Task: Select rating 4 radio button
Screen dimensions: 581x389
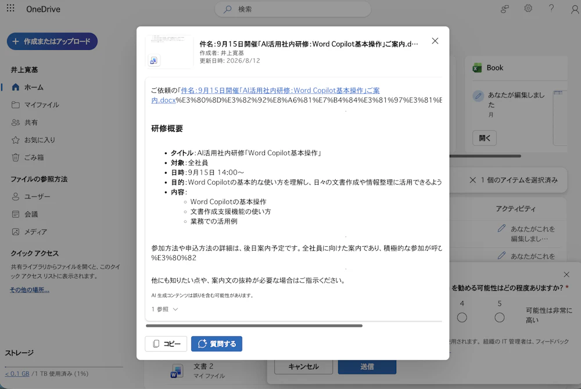Action: [462, 317]
